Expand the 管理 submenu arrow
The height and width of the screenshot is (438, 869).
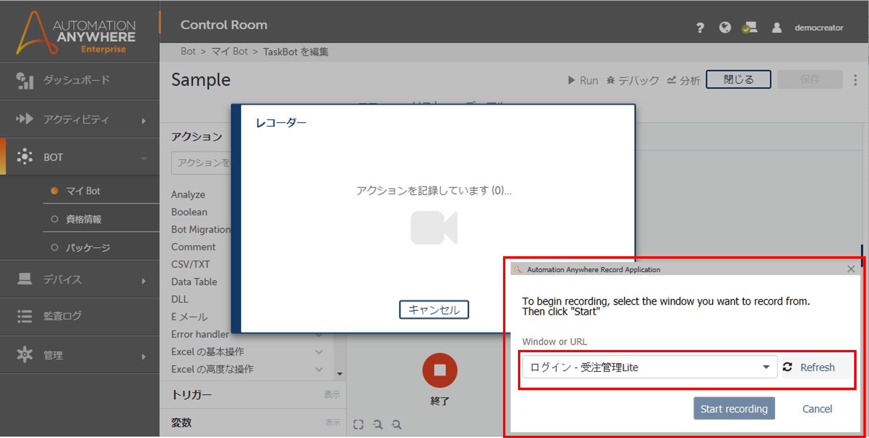tap(144, 357)
